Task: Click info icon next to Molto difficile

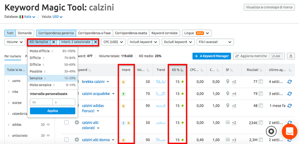Action: (52, 51)
